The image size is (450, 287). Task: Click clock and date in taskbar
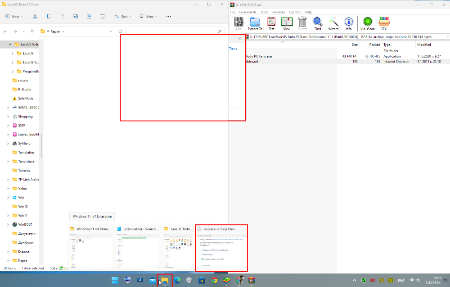click(x=433, y=280)
